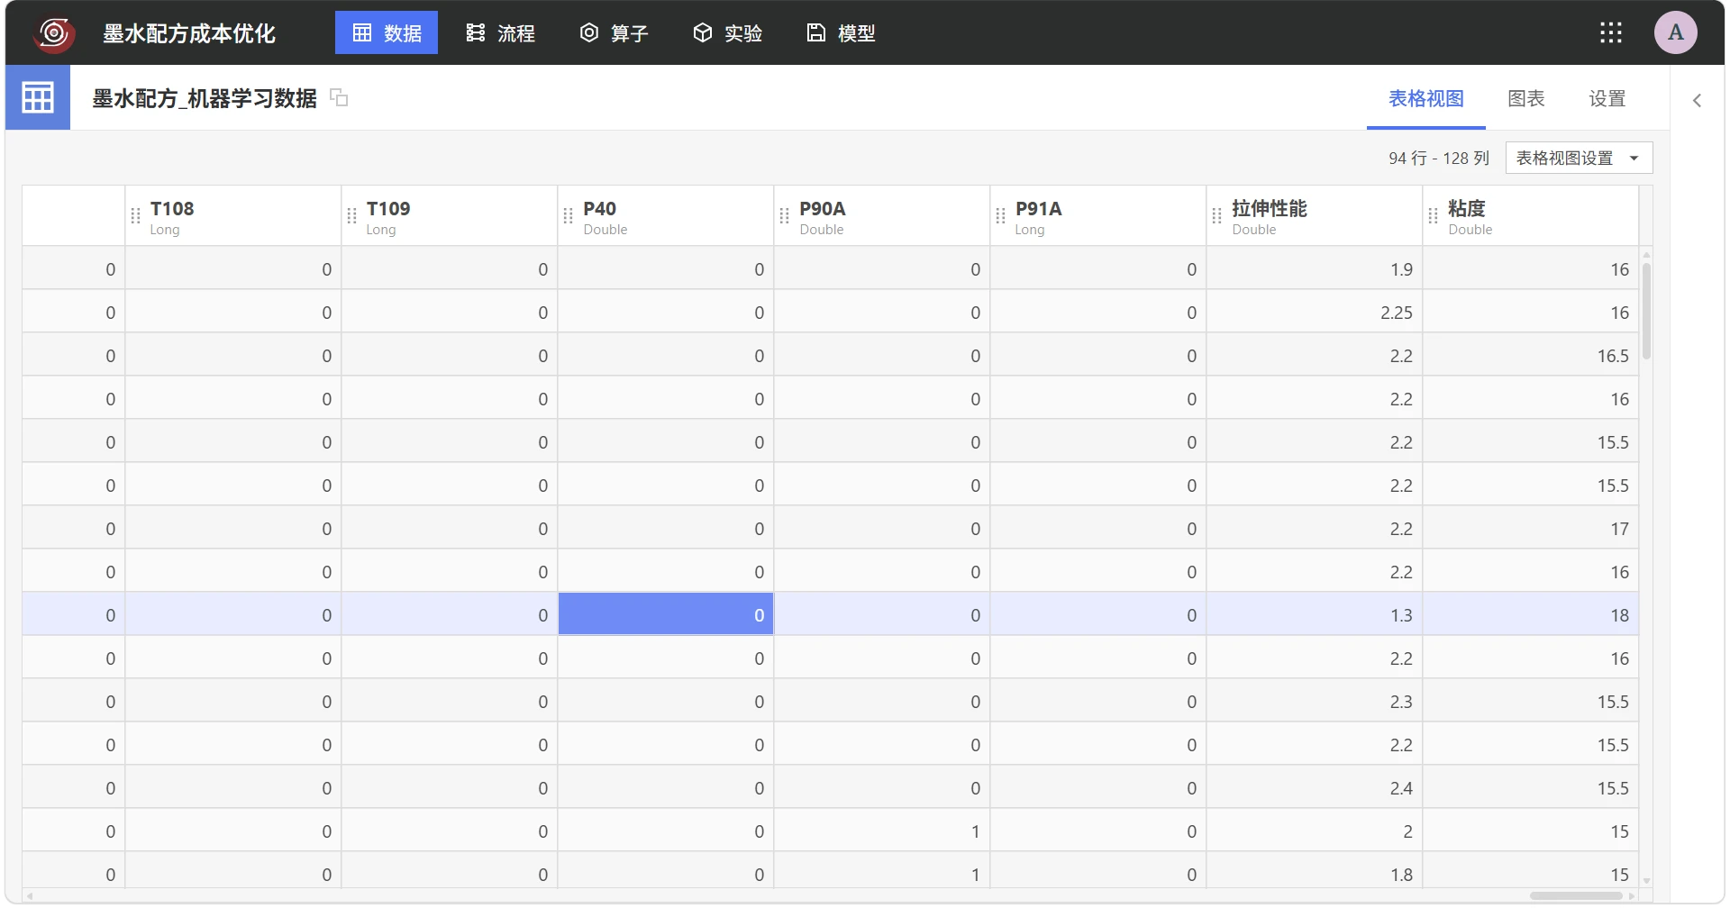Open the 算子 tab
This screenshot has height=908, width=1730.
click(614, 32)
